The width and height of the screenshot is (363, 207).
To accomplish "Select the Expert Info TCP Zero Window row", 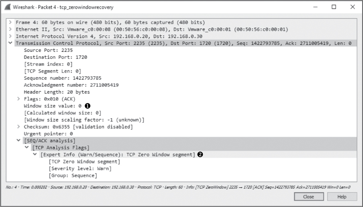I will [118, 154].
